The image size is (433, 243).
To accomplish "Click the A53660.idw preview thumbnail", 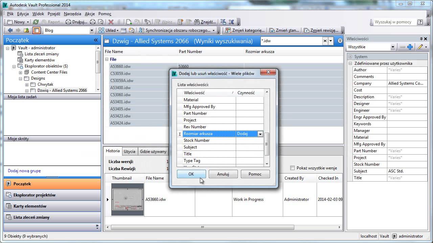I will 128,199.
